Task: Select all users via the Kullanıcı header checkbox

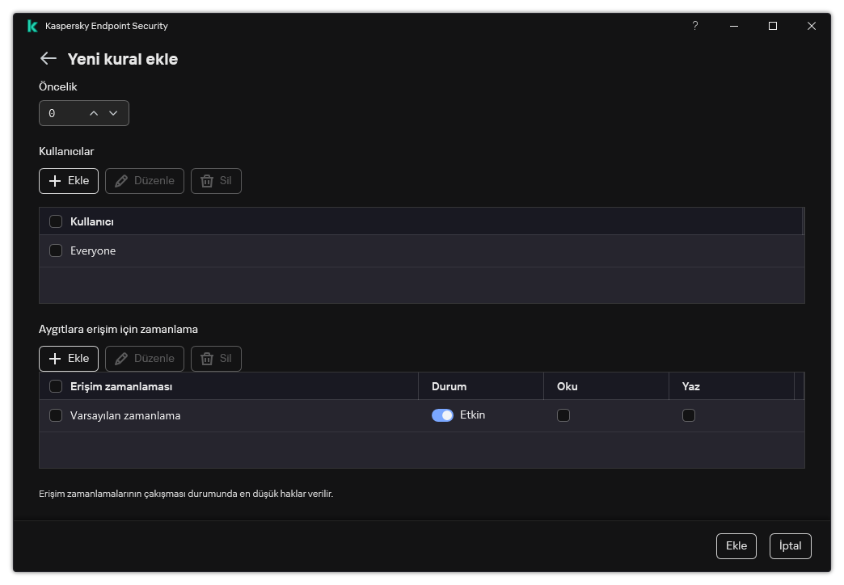Action: coord(56,221)
